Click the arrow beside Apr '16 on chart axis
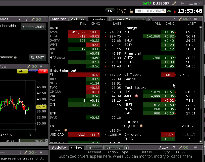Image resolution: width=205 pixels, height=162 pixels. tap(31, 135)
